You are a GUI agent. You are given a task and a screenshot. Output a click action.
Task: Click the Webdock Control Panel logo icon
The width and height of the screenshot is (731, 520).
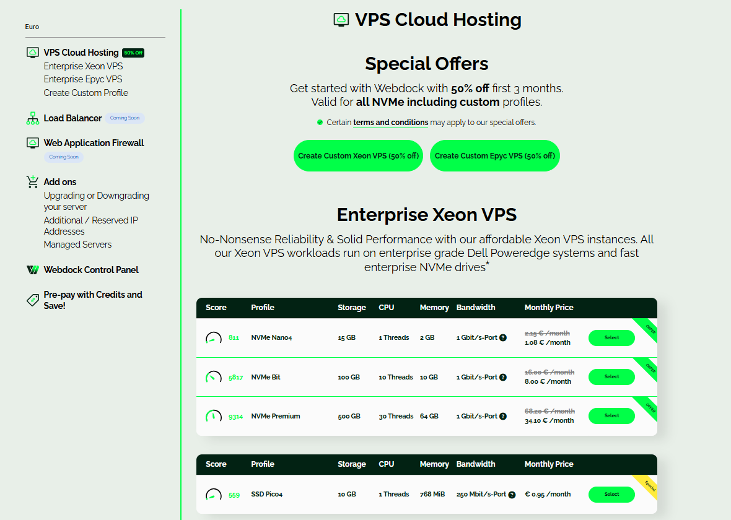(33, 270)
